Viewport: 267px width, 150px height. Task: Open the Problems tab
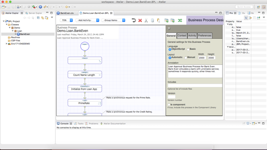92,123
